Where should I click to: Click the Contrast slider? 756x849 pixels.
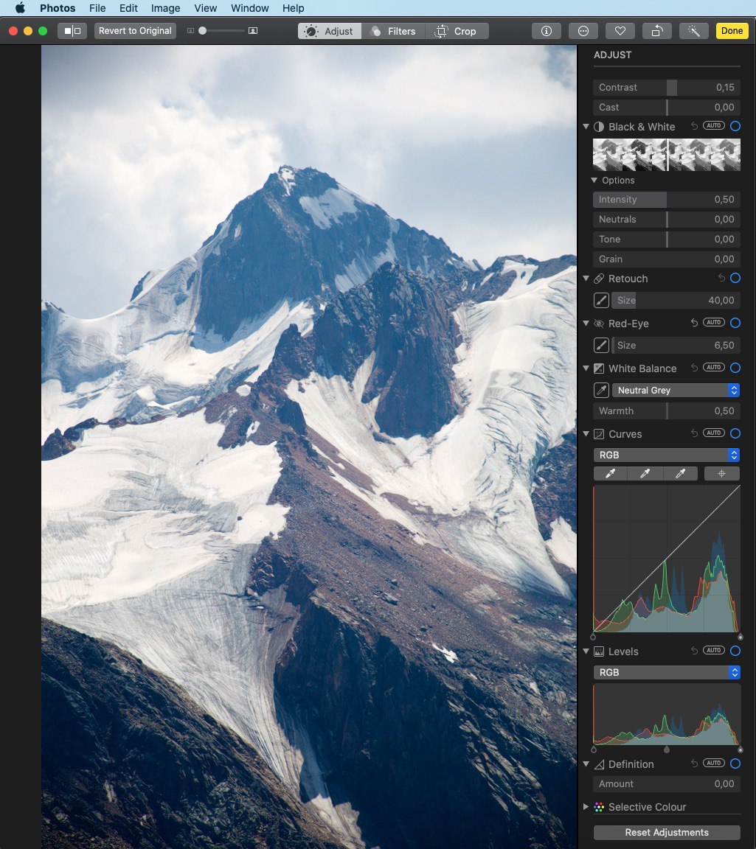coord(667,87)
